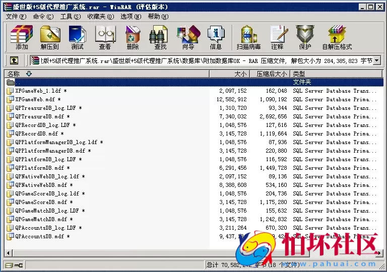Viewport: 387px width, 272px height.
Task: Click the Extract To (解压到) toolbar icon
Action: pos(50,37)
